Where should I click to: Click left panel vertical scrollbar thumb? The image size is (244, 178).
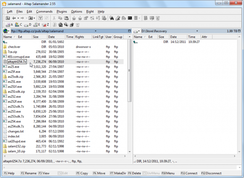point(129,70)
